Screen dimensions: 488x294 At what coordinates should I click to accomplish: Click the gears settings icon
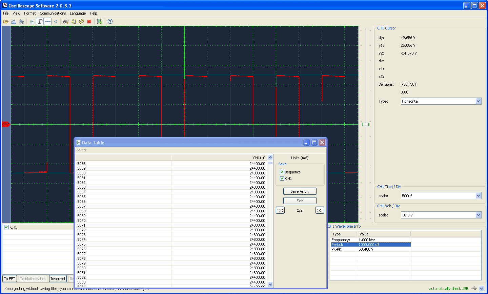click(66, 21)
